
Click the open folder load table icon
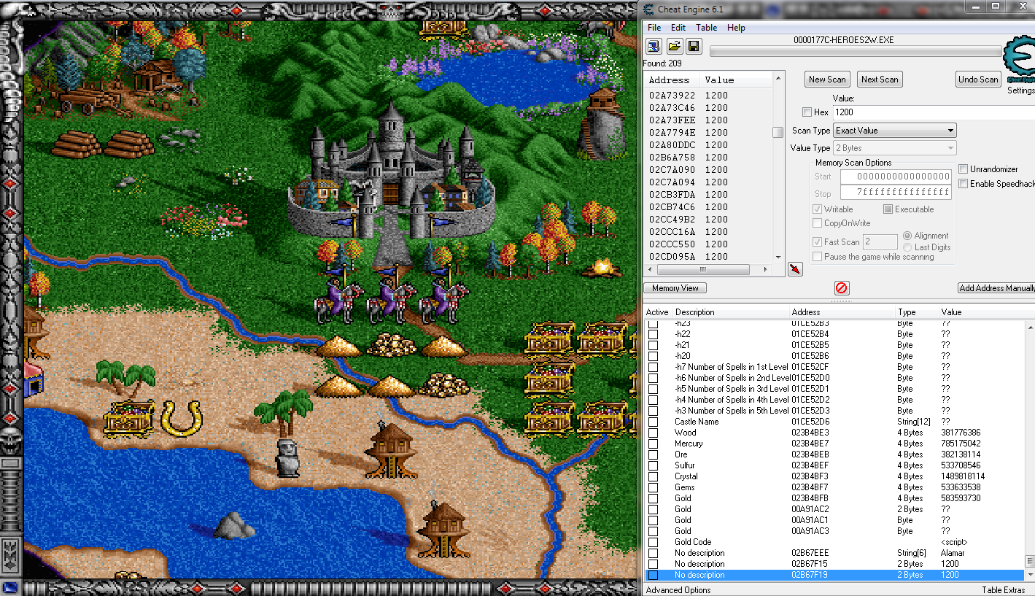[x=674, y=47]
